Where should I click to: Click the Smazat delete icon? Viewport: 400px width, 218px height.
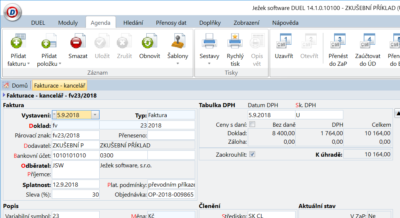78,41
